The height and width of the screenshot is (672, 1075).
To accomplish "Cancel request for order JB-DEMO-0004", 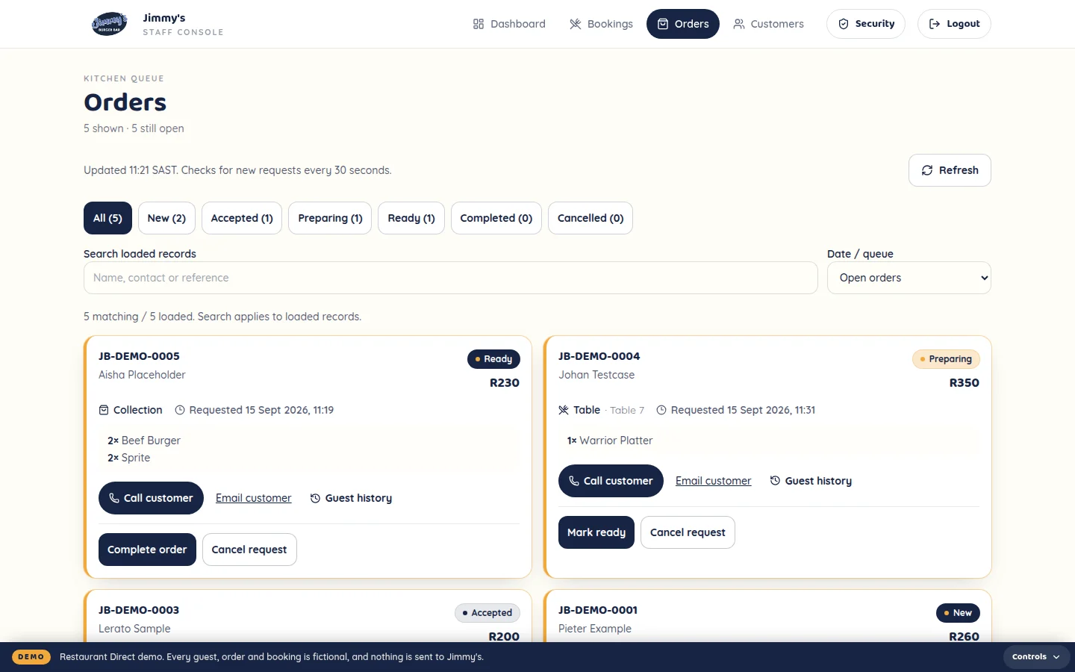I will 688,532.
